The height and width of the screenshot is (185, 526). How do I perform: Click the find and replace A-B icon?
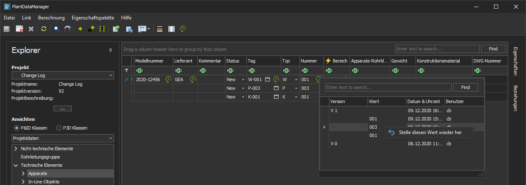(x=67, y=29)
